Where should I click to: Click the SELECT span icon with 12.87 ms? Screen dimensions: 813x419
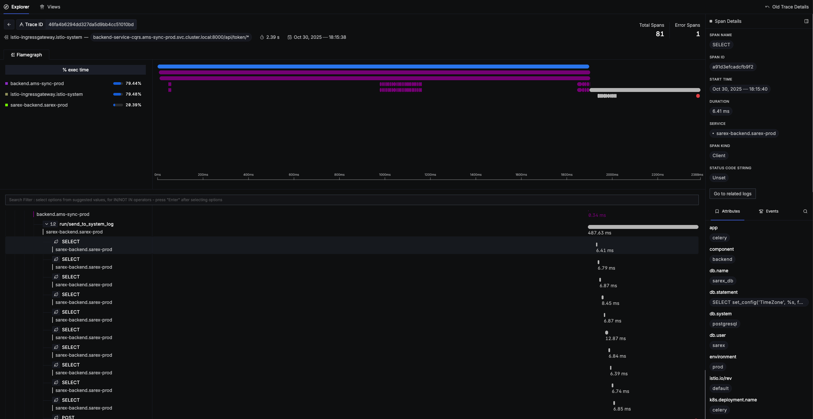[x=56, y=330]
